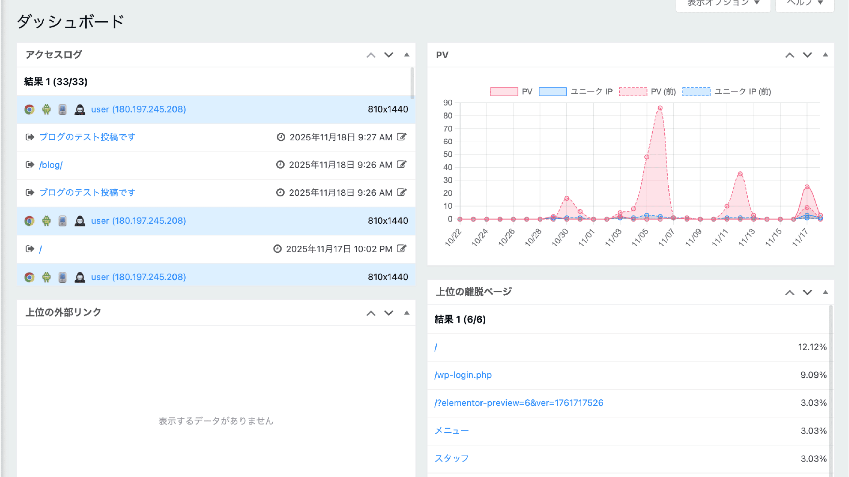Click edit icon beside 10:02 PM entry
This screenshot has height=477, width=849.
click(x=401, y=248)
